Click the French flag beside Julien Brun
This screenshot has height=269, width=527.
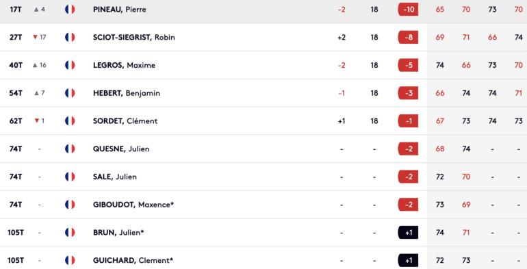click(x=70, y=232)
